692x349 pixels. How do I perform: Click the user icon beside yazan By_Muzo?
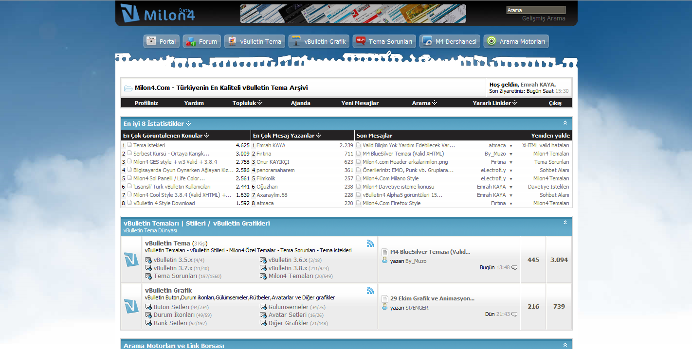tap(384, 261)
